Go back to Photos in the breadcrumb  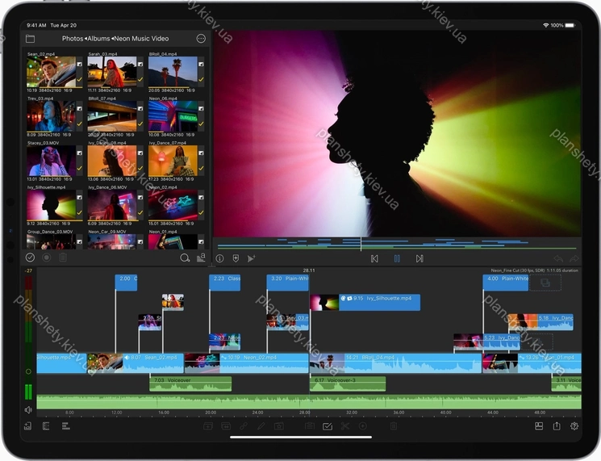pyautogui.click(x=73, y=39)
